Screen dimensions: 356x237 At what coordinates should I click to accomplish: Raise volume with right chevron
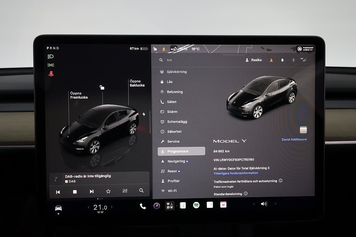click(x=276, y=204)
